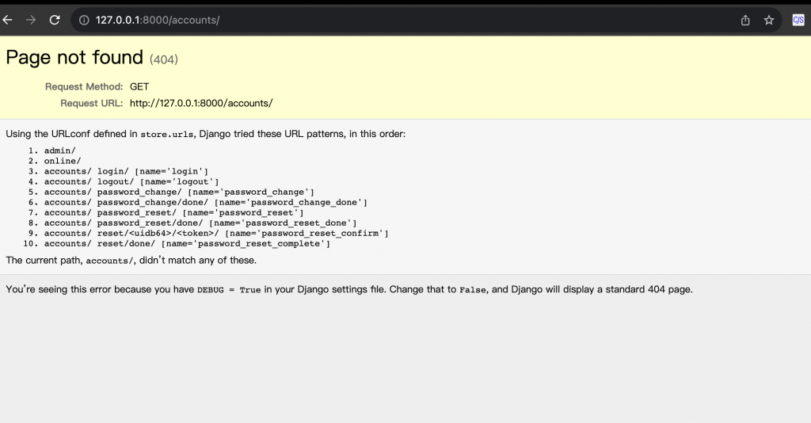Click the browser back arrow
This screenshot has width=811, height=423.
[8, 21]
